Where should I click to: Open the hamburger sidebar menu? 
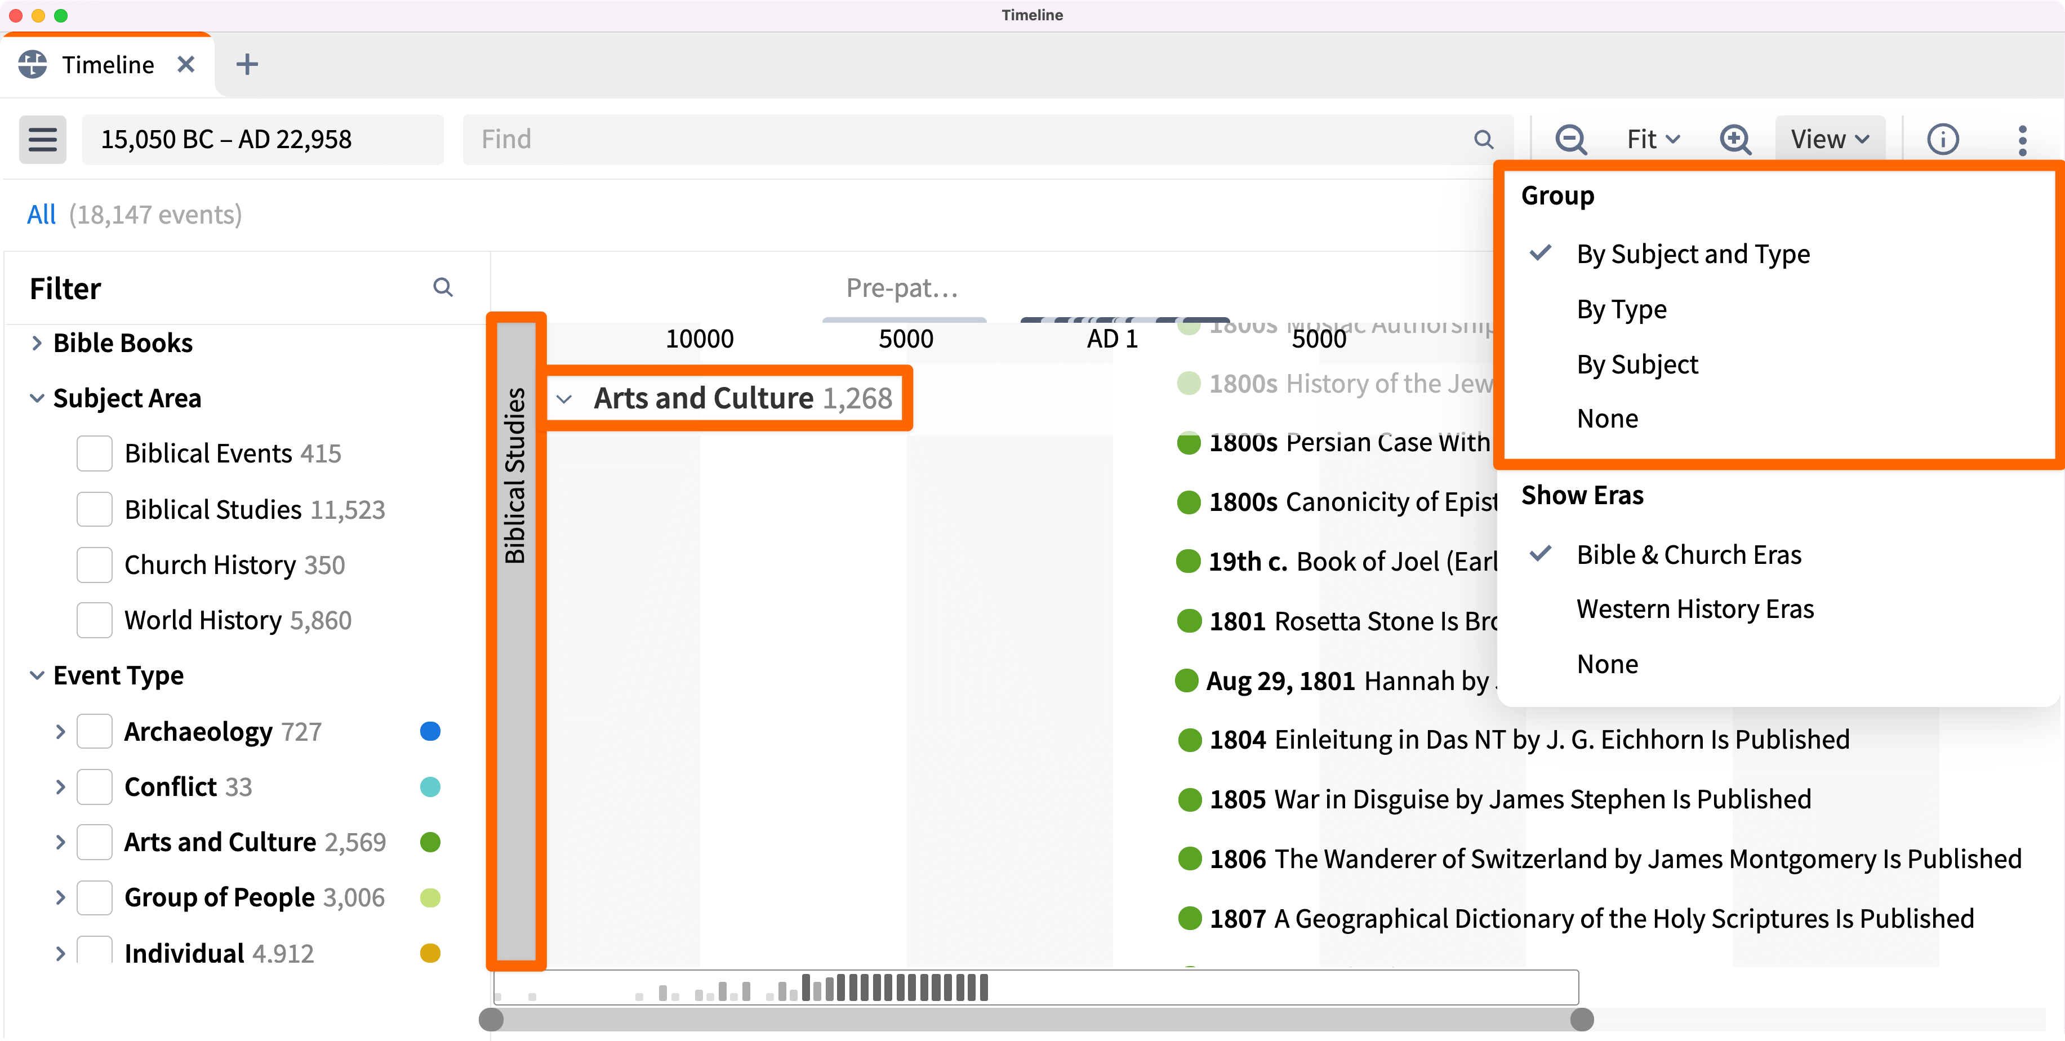click(42, 139)
